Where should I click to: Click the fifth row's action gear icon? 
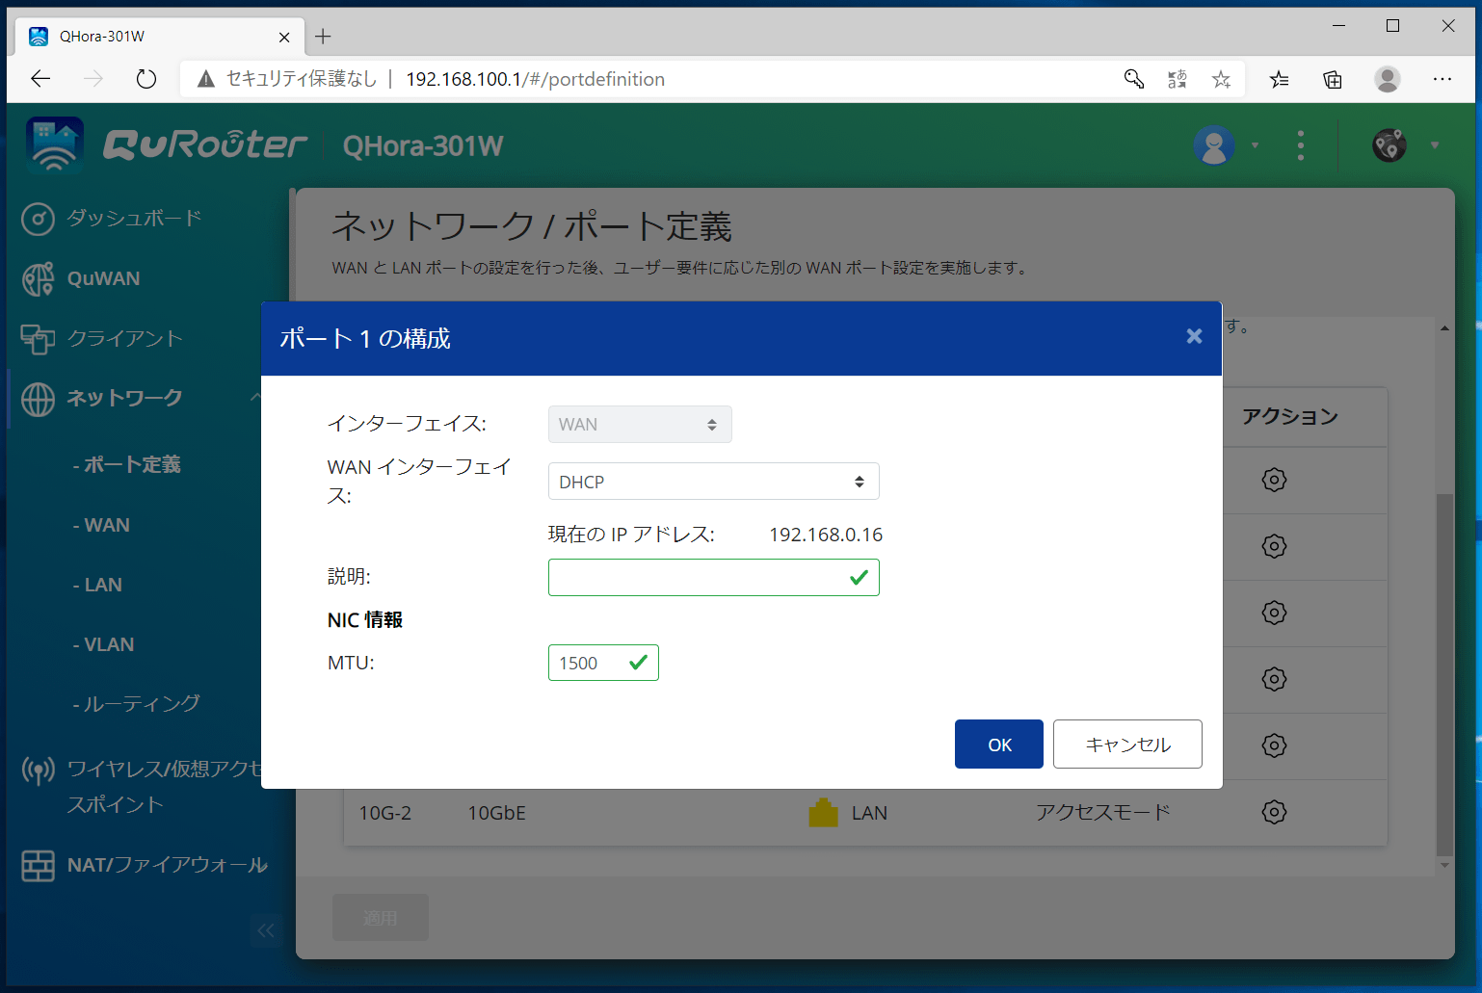click(x=1274, y=745)
